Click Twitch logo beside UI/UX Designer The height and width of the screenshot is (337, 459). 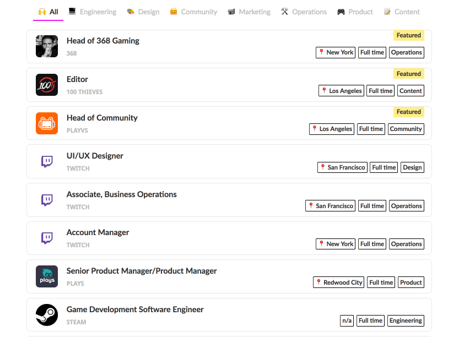click(x=47, y=161)
